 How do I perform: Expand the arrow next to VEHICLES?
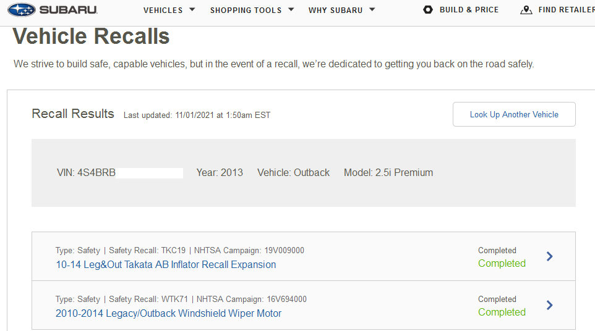point(192,10)
